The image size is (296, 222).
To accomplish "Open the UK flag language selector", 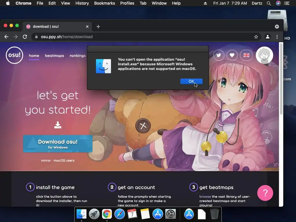I will click(246, 55).
